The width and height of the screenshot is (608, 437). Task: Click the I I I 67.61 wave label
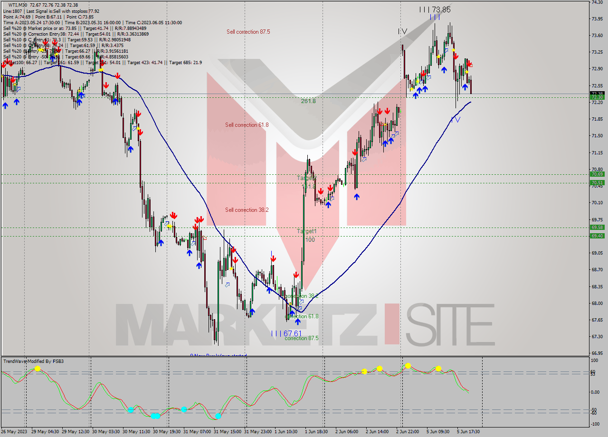(x=286, y=333)
